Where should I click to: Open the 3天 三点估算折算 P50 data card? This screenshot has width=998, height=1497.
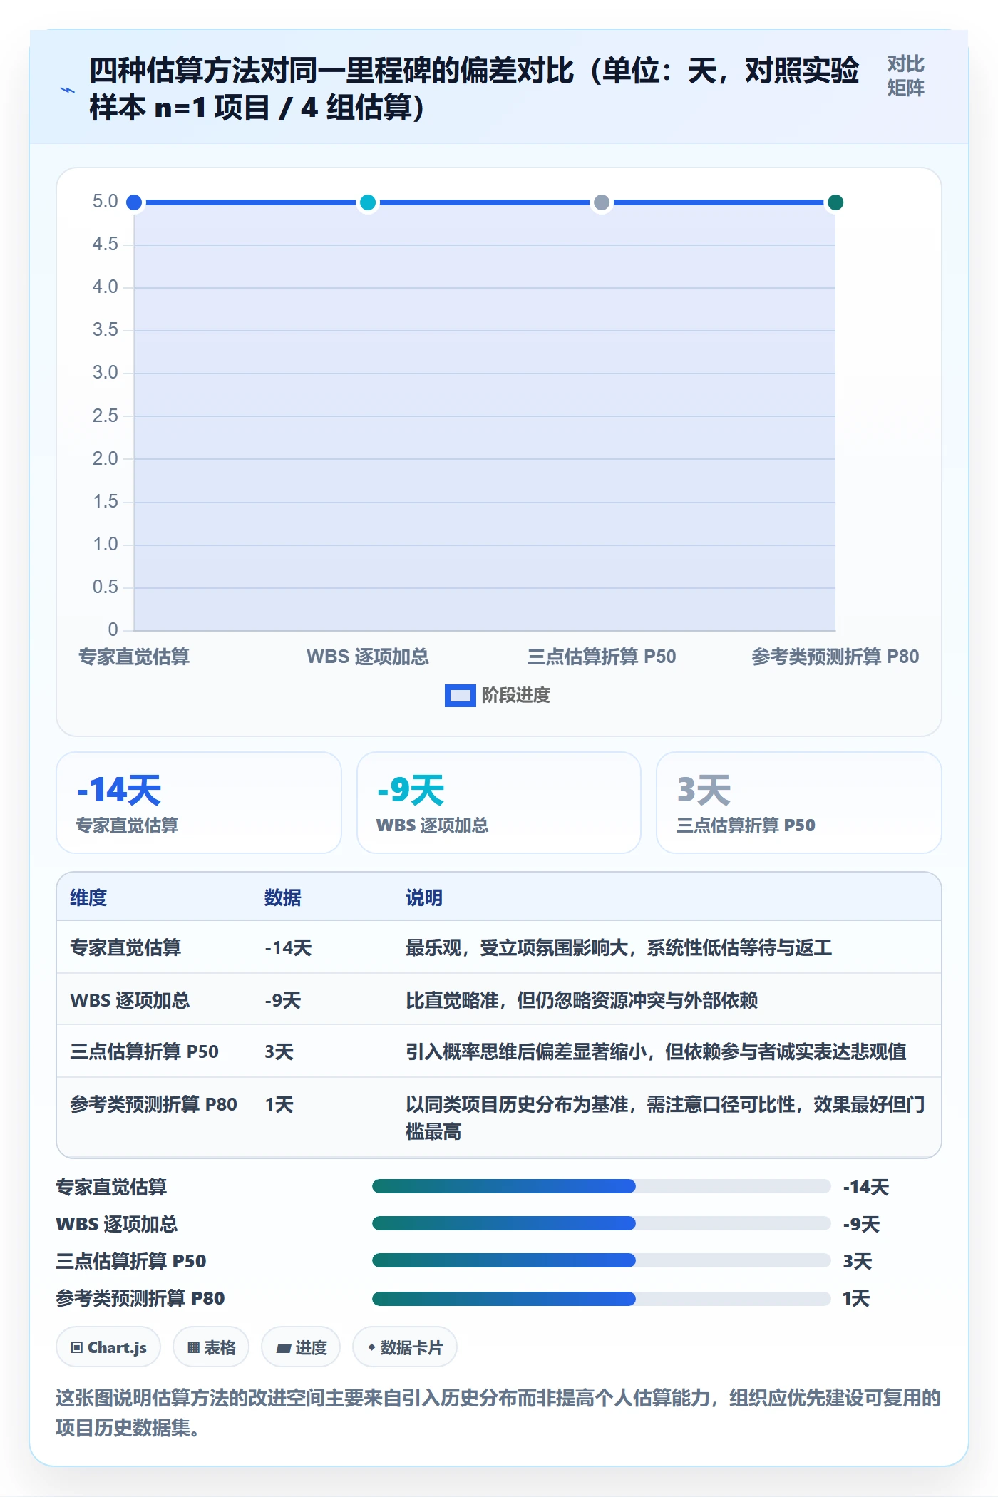[x=799, y=803]
